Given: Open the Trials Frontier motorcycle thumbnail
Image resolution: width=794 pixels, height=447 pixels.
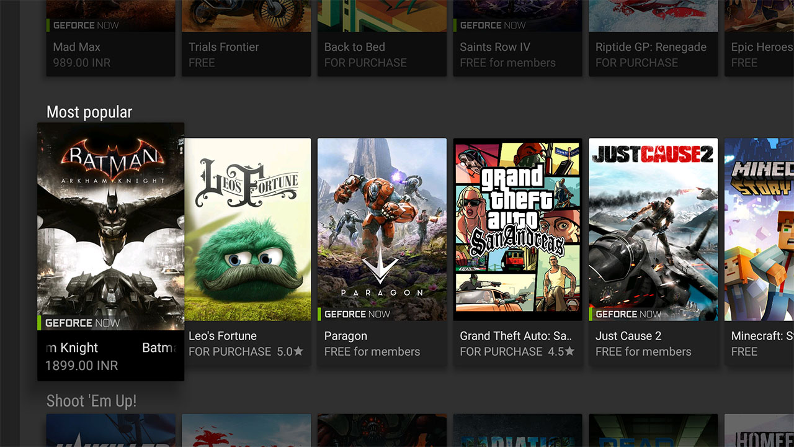Looking at the screenshot, I should click(x=246, y=16).
